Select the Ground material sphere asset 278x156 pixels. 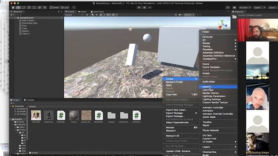pos(74,115)
